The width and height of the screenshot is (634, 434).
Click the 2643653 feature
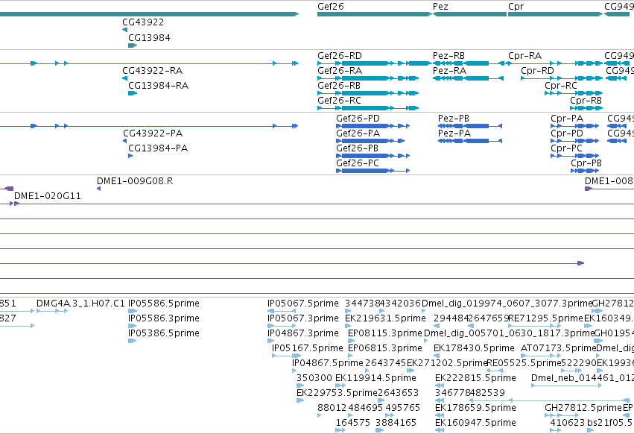pyautogui.click(x=381, y=400)
